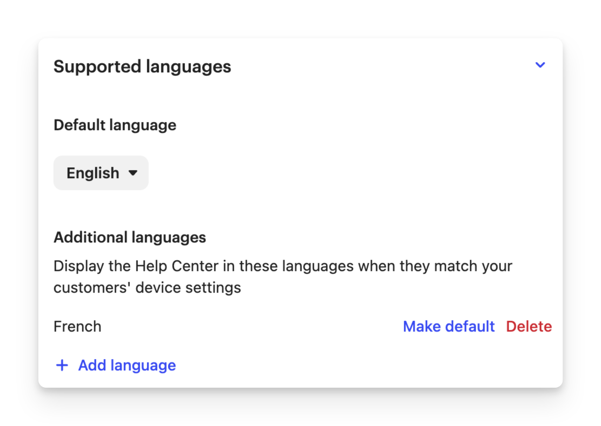The height and width of the screenshot is (426, 601).
Task: Click the word English in the dropdown
Action: (x=93, y=173)
